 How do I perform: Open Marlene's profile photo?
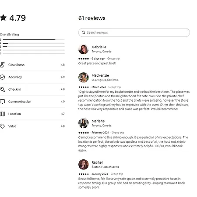(x=84, y=123)
